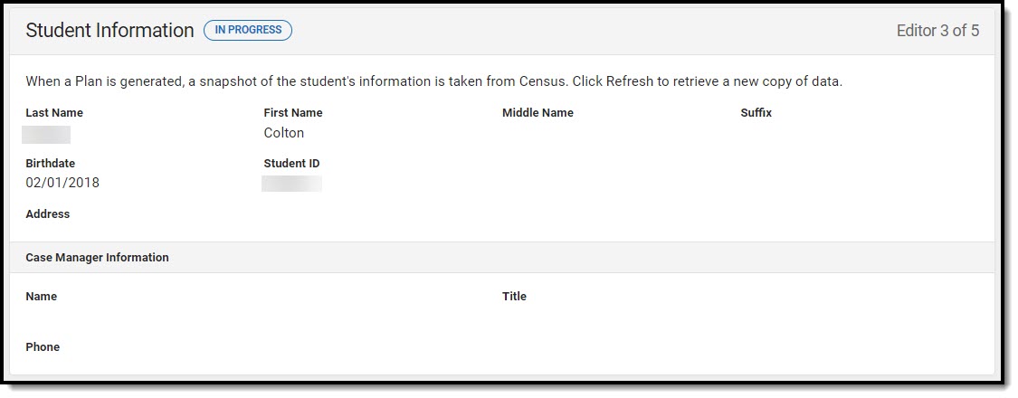Click the Student Information heading
The width and height of the screenshot is (1018, 398).
click(109, 30)
